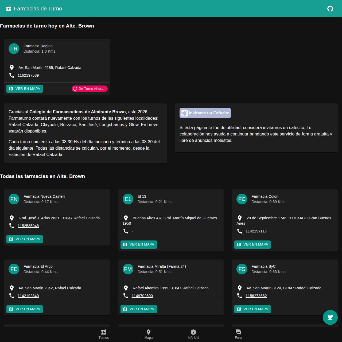
Task: Click the Farmacia Nueva Castelli name
Action: coord(44,196)
